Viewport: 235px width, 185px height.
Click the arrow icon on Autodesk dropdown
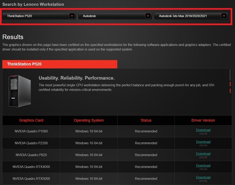coord(148,16)
